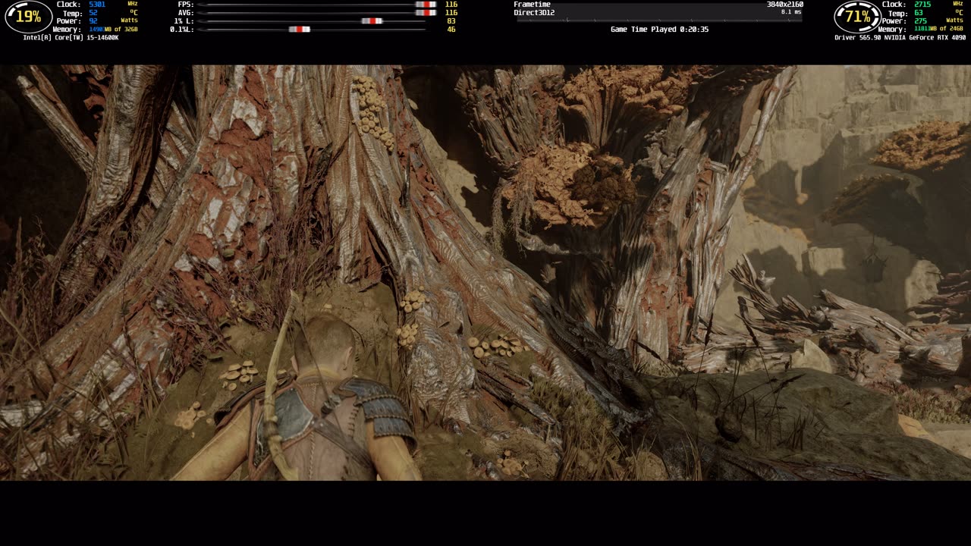Click the 1% L bar marker

(372, 21)
